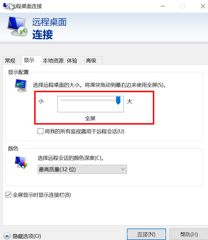208x240 pixels.
Task: Minimize the Remote Desktop window
Action: [163, 6]
